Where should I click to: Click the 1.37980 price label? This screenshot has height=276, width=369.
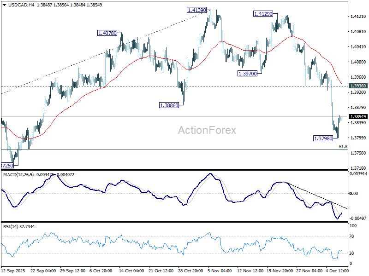click(x=323, y=138)
